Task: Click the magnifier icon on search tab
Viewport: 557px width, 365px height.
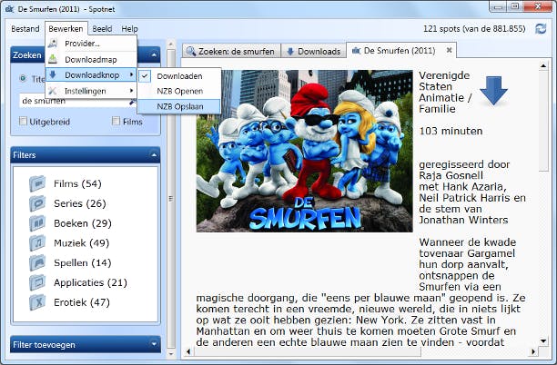Action: (191, 51)
